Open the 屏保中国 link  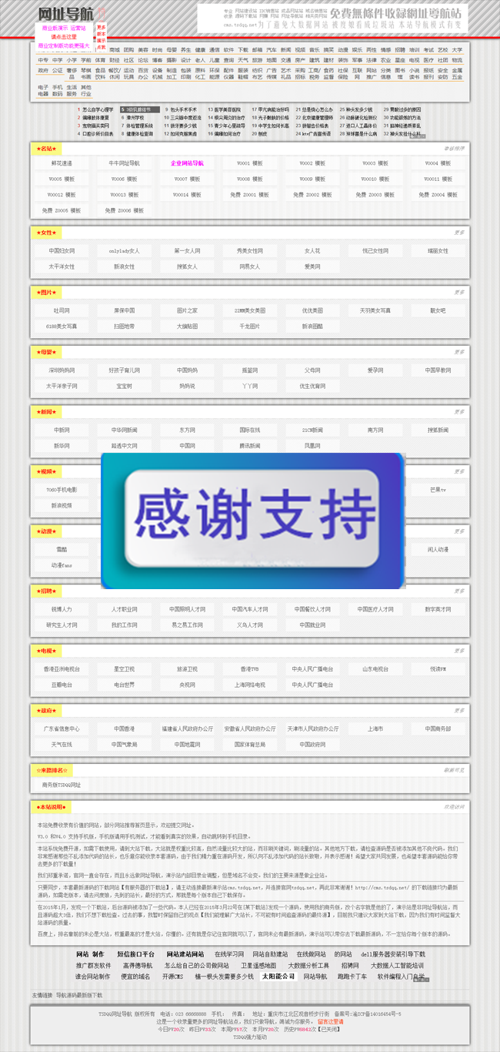point(124,310)
